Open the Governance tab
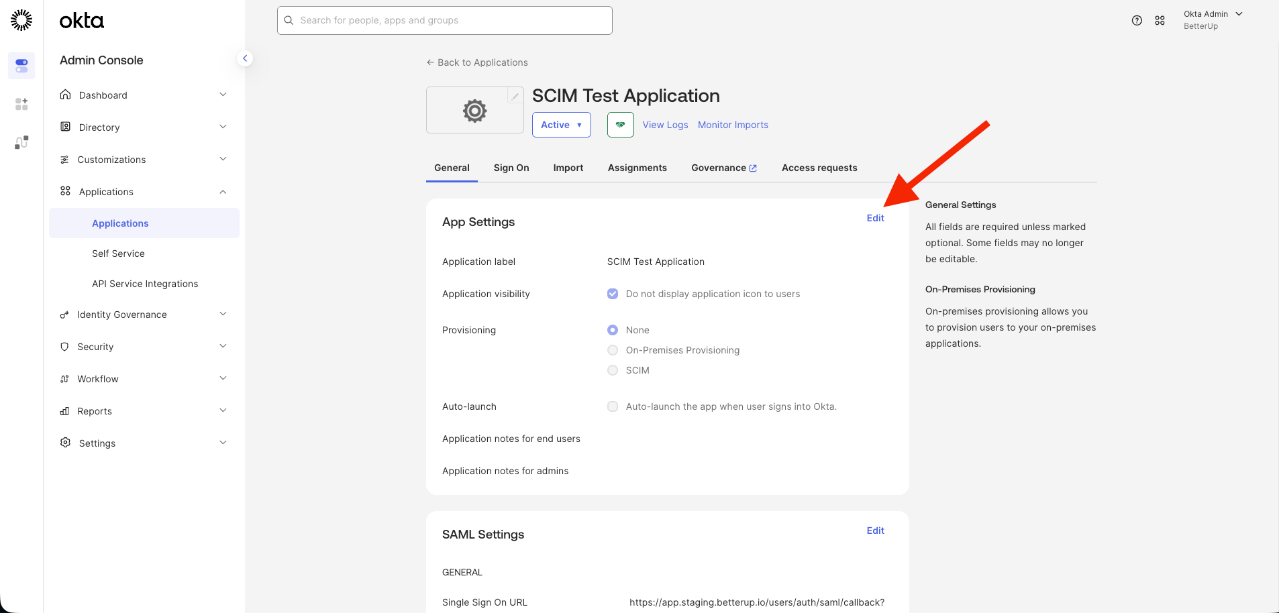Screen dimensions: 1279x613 [x=724, y=168]
